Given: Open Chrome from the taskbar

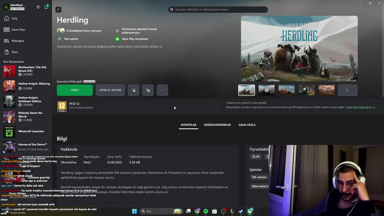Looking at the screenshot, I should click(197, 211).
